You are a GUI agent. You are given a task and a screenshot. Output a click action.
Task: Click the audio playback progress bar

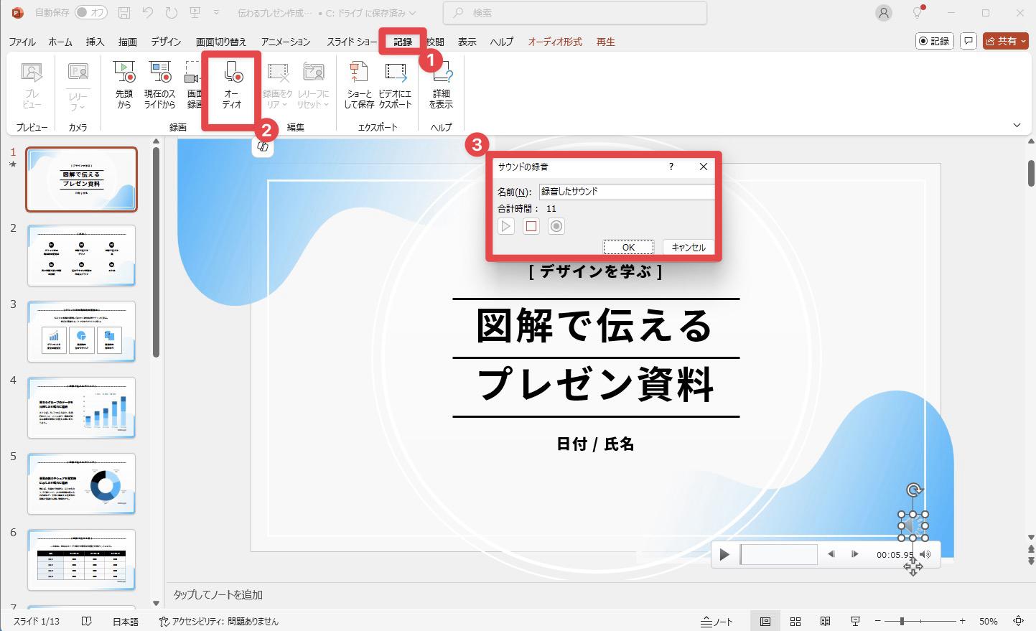779,554
